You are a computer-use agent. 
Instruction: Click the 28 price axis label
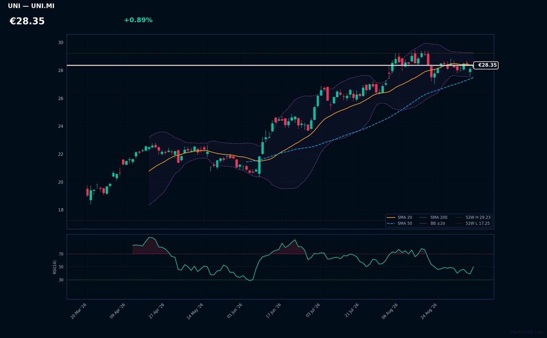coord(61,71)
